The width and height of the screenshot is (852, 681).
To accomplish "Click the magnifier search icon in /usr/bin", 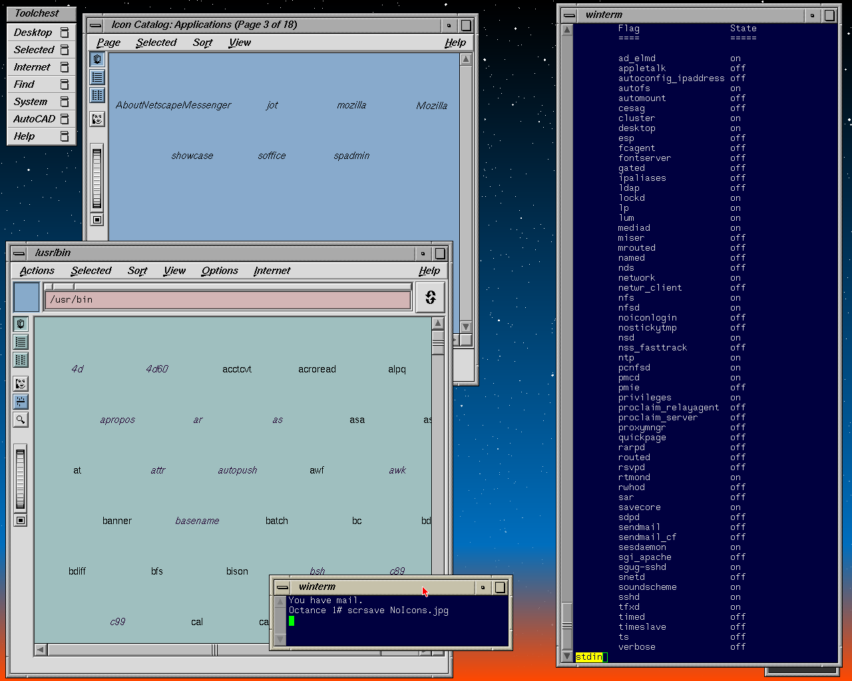I will 21,420.
